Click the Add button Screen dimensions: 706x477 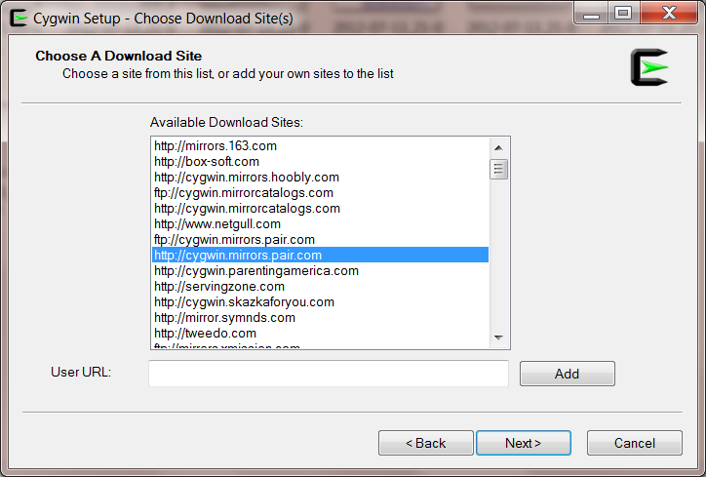pyautogui.click(x=568, y=374)
